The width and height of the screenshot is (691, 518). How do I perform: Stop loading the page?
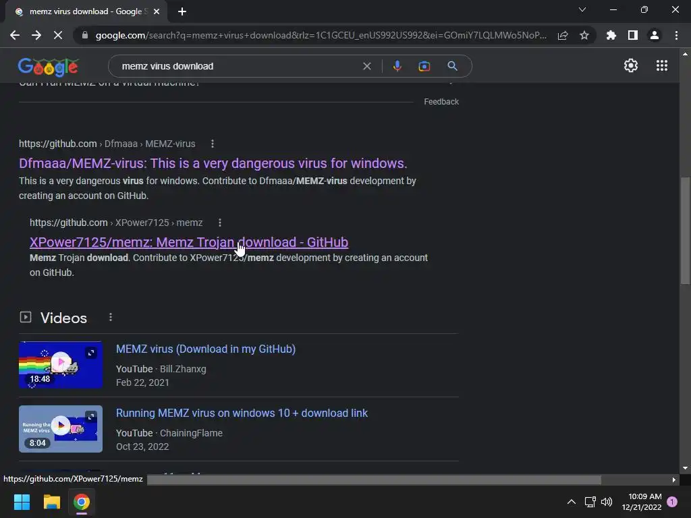click(58, 35)
